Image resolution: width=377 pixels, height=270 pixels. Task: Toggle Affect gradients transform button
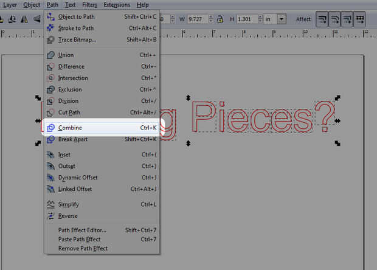(x=347, y=19)
